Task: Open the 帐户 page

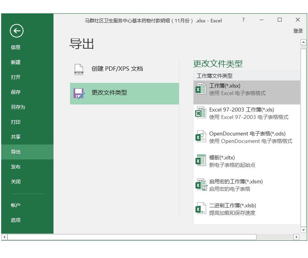Action: coord(15,205)
